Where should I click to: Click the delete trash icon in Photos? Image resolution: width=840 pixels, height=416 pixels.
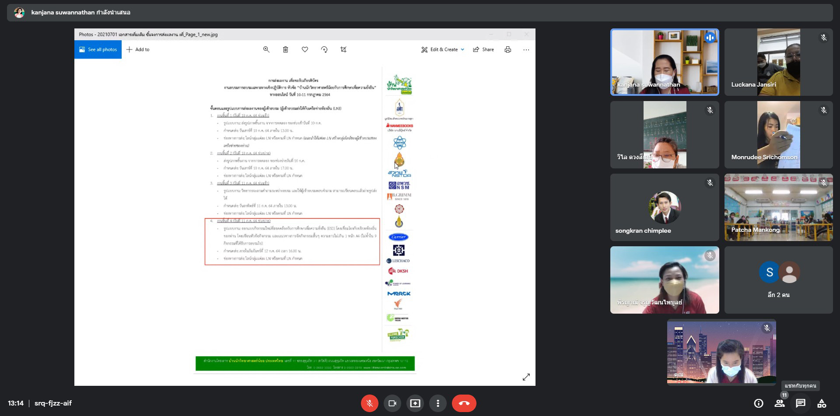285,49
